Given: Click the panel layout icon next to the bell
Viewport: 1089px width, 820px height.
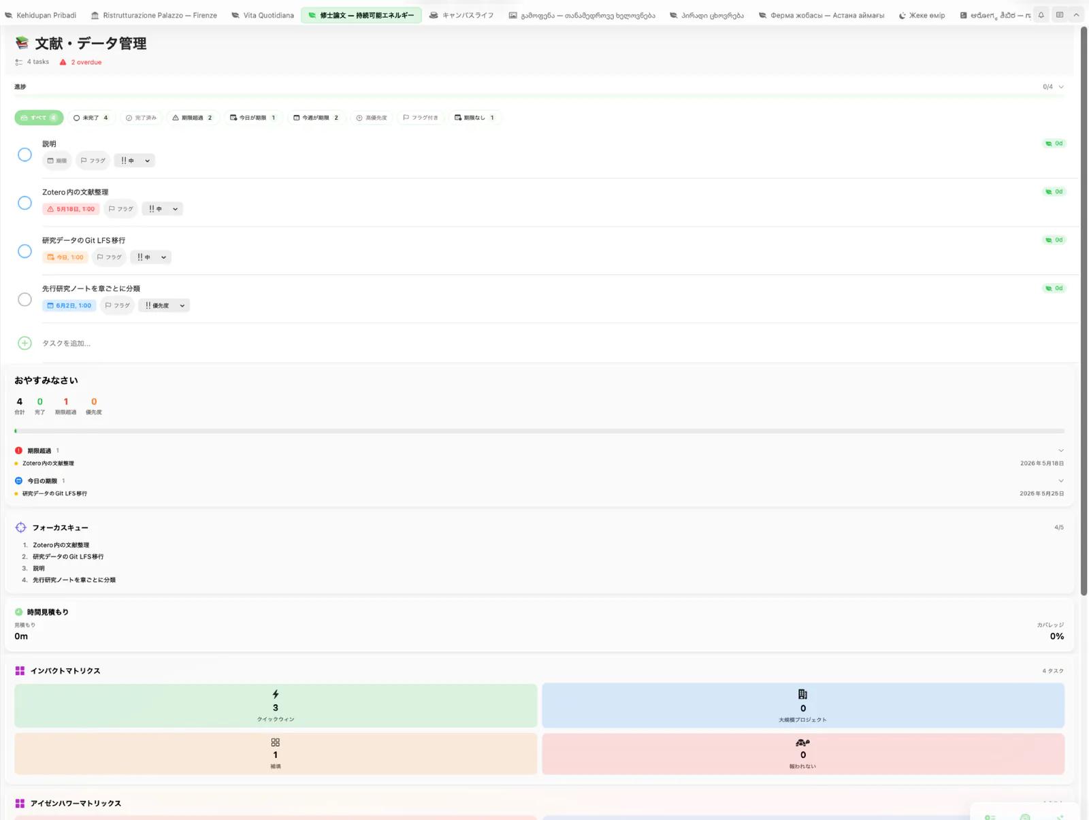Looking at the screenshot, I should [1059, 15].
